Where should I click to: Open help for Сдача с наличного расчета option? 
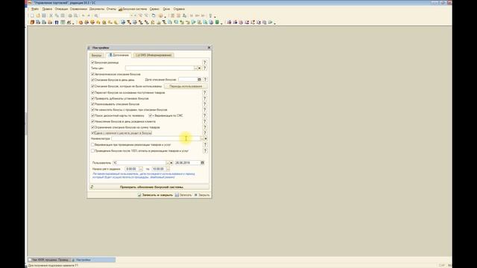[x=205, y=133]
